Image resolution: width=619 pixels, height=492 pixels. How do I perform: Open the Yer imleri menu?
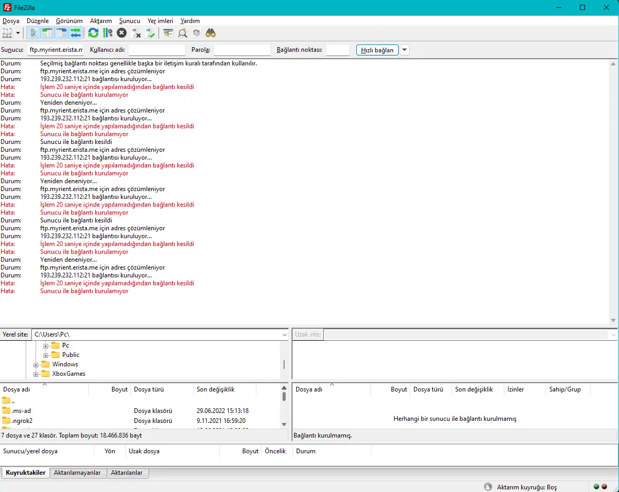160,21
